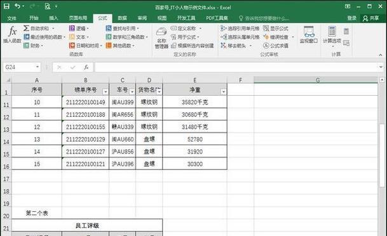This screenshot has height=236, width=387.
Task: Click the Save icon in the title bar
Action: click(6, 6)
